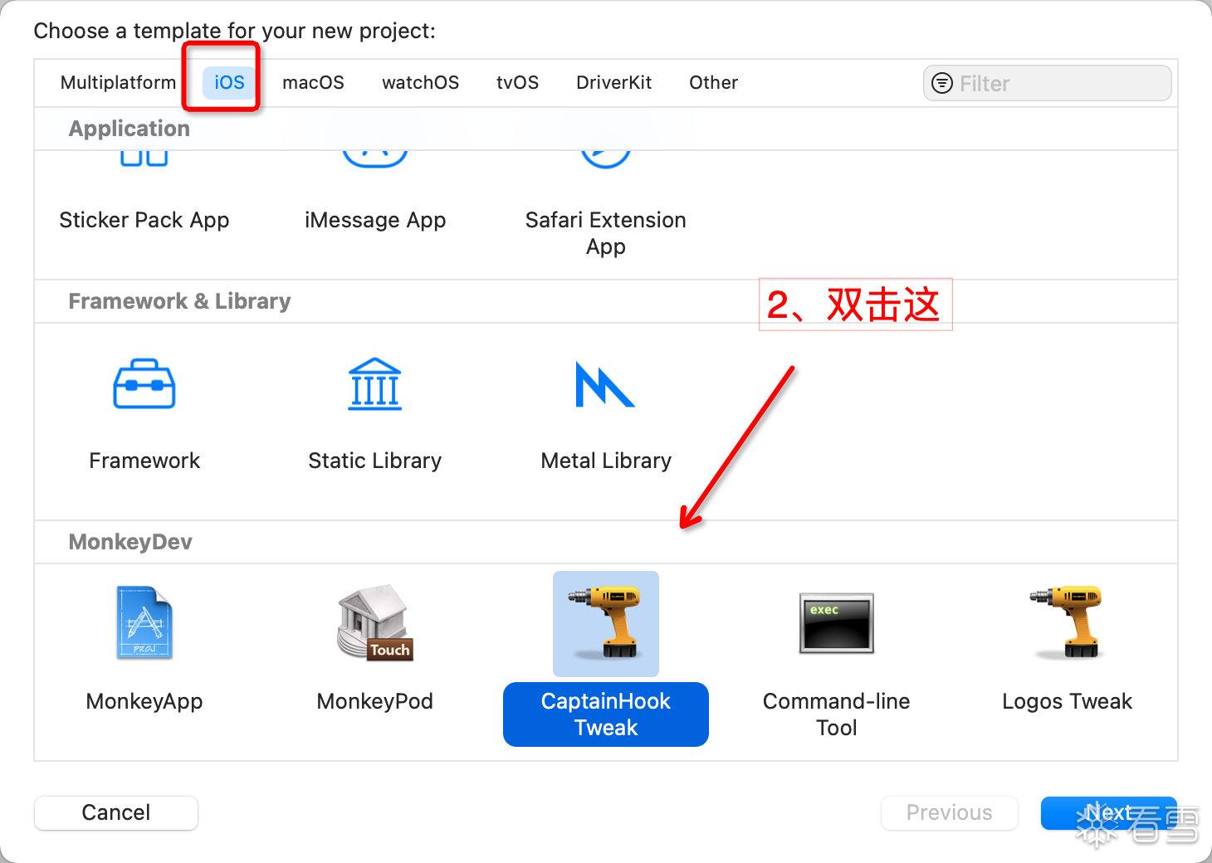Choose the MonkeyApp blueprint icon
The width and height of the screenshot is (1212, 863).
pyautogui.click(x=144, y=622)
